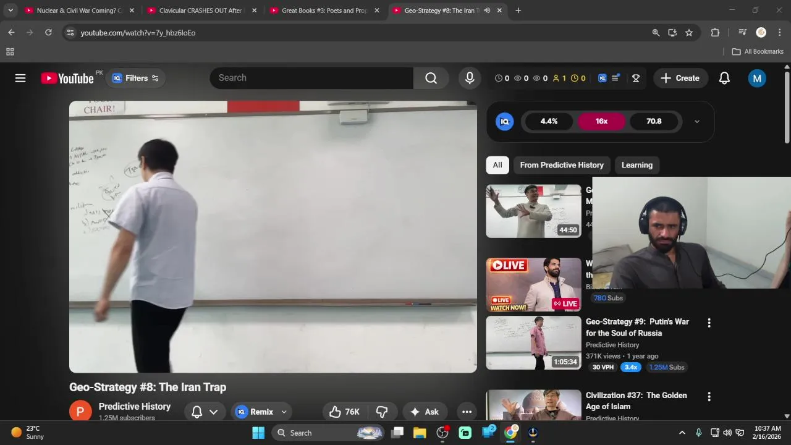Open the vidIQ trophy icon
Screen dimensions: 791x445
[635, 78]
